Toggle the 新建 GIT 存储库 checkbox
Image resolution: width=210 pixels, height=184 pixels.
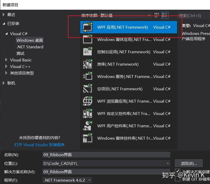(178, 179)
